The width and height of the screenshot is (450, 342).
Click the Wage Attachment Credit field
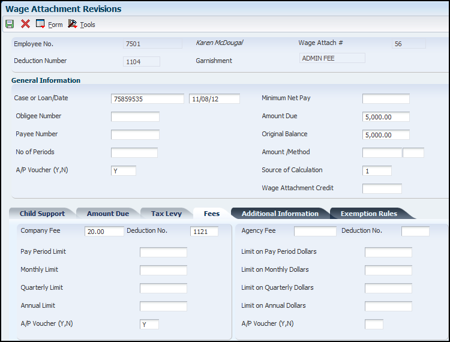tap(382, 188)
